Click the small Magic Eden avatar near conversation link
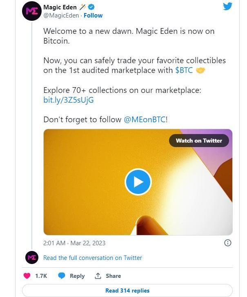The width and height of the screenshot is (247, 297). (31, 257)
